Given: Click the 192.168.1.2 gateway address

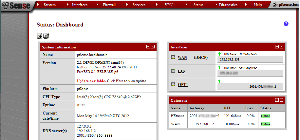Looking at the screenshot, I should [x=204, y=124].
